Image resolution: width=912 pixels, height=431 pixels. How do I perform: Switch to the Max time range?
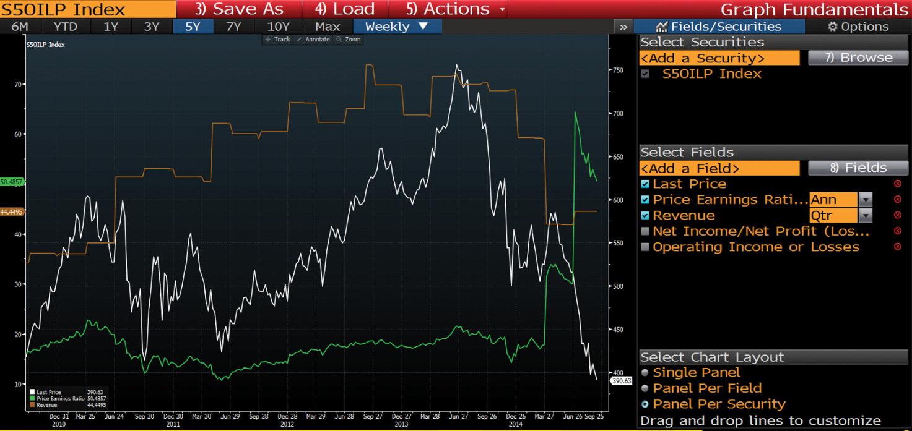(327, 26)
